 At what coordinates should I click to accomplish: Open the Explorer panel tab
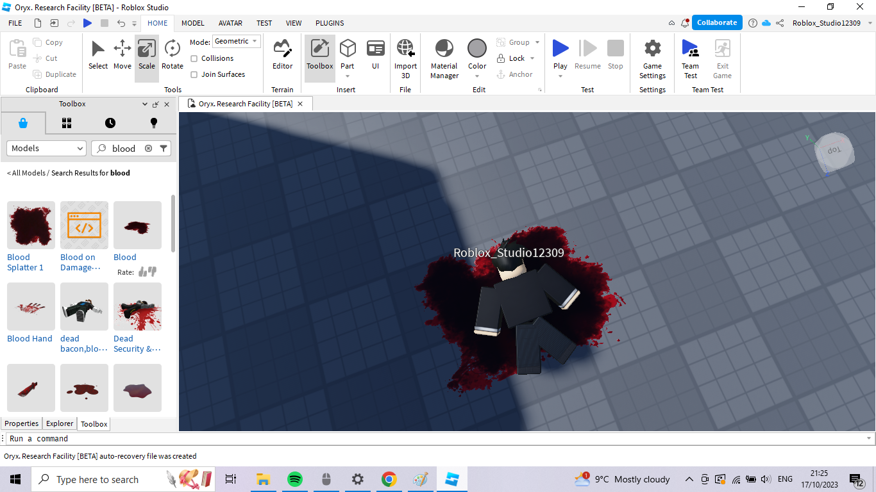pyautogui.click(x=60, y=423)
